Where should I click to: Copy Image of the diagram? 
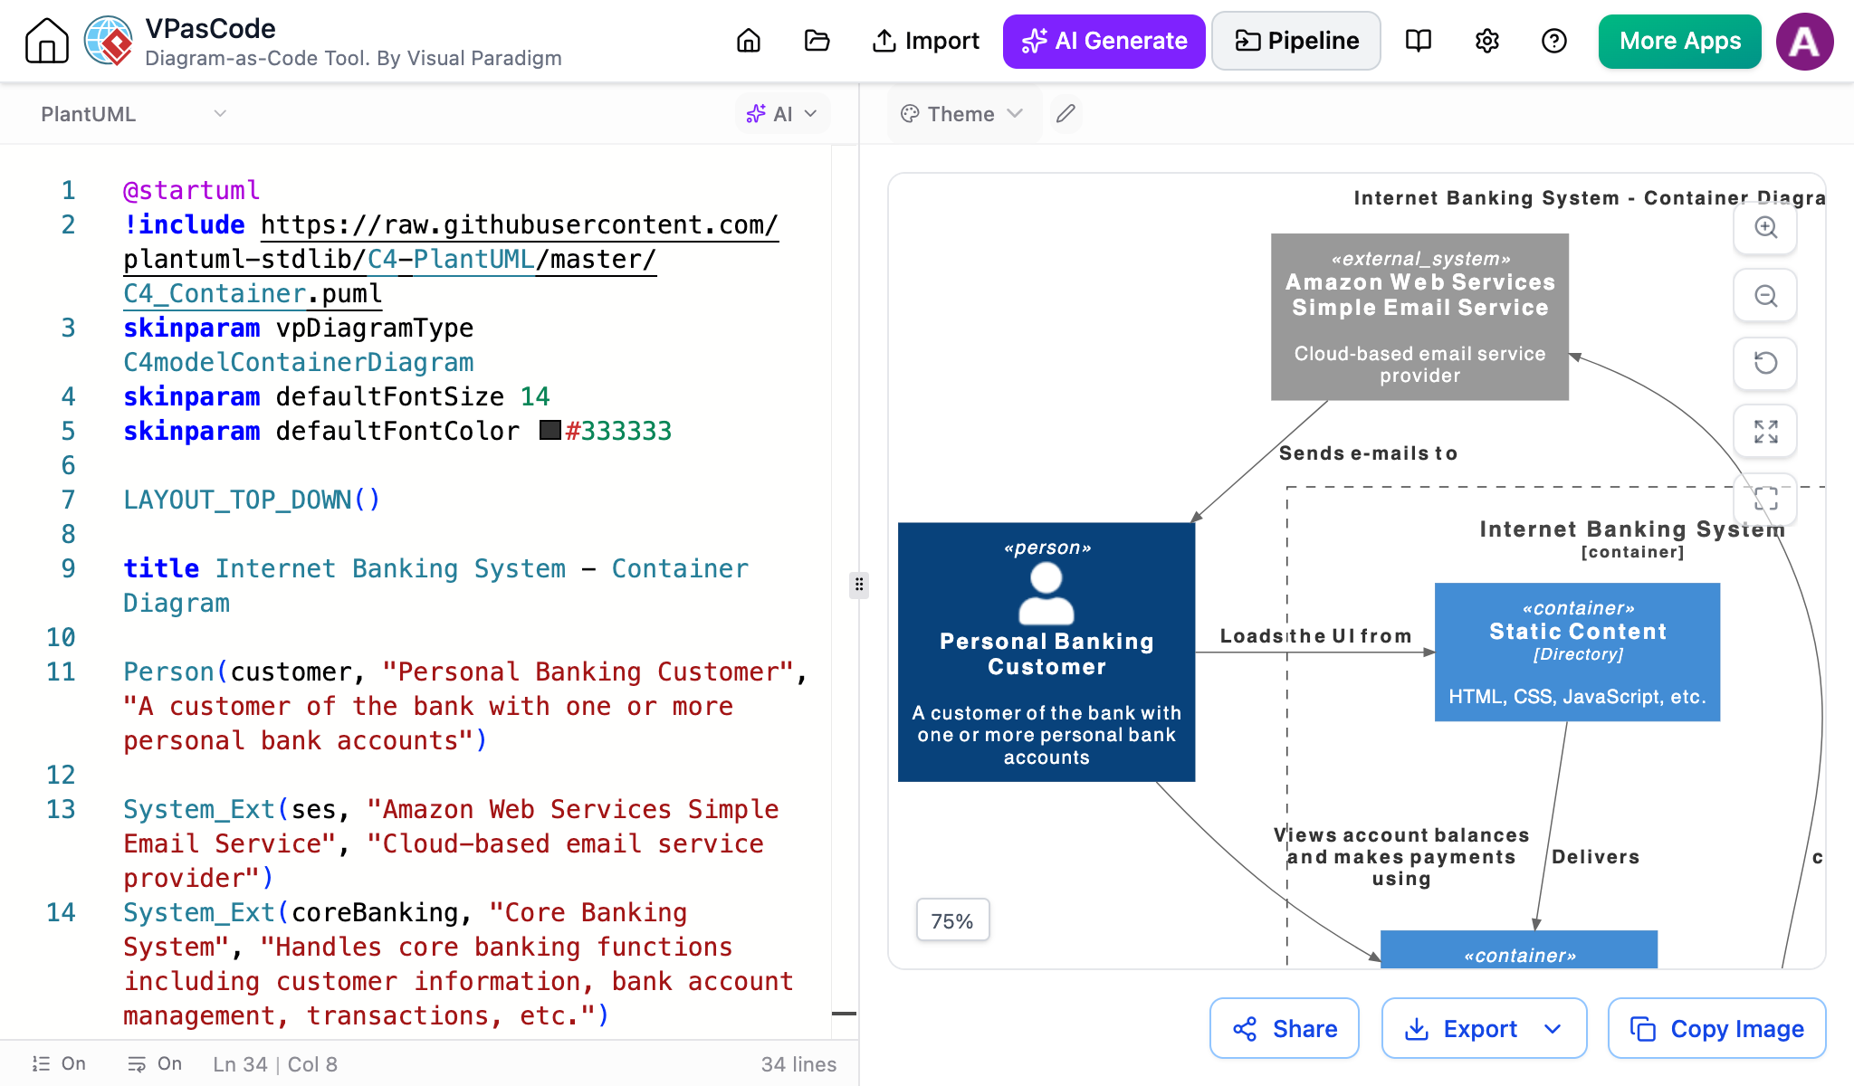click(x=1716, y=1028)
